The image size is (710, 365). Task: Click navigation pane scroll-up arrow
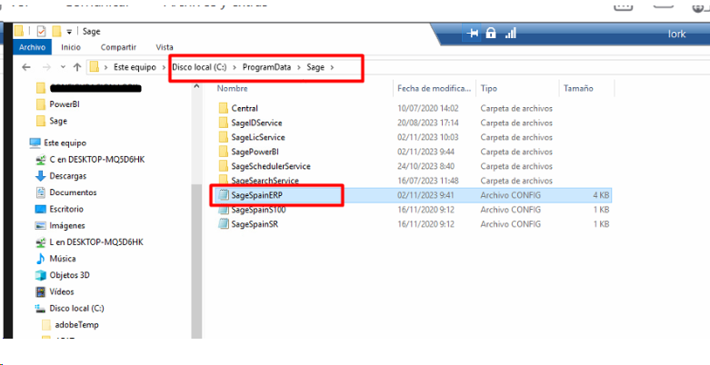click(x=196, y=86)
